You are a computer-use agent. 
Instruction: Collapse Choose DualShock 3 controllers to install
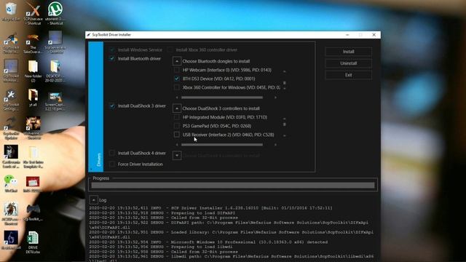click(x=177, y=108)
